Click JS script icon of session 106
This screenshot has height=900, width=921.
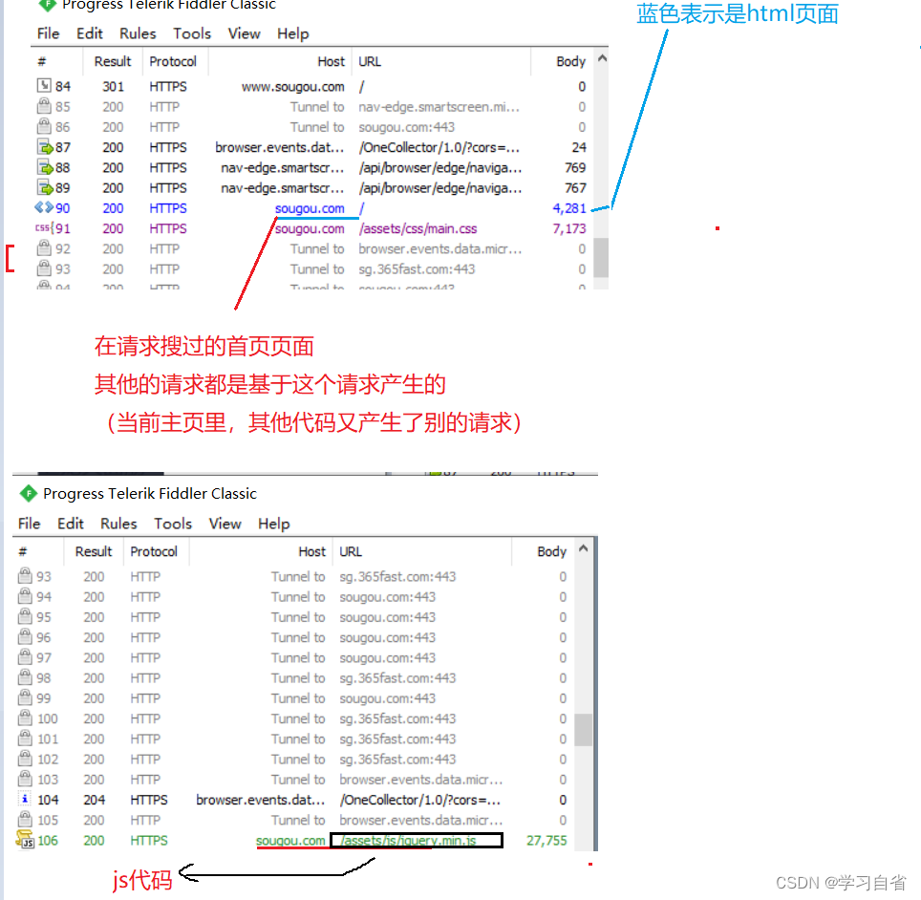25,840
